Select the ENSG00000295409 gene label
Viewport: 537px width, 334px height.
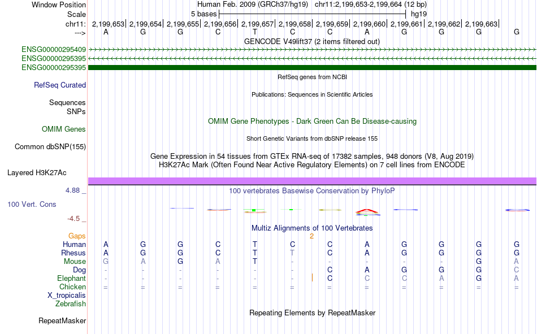tap(54, 50)
